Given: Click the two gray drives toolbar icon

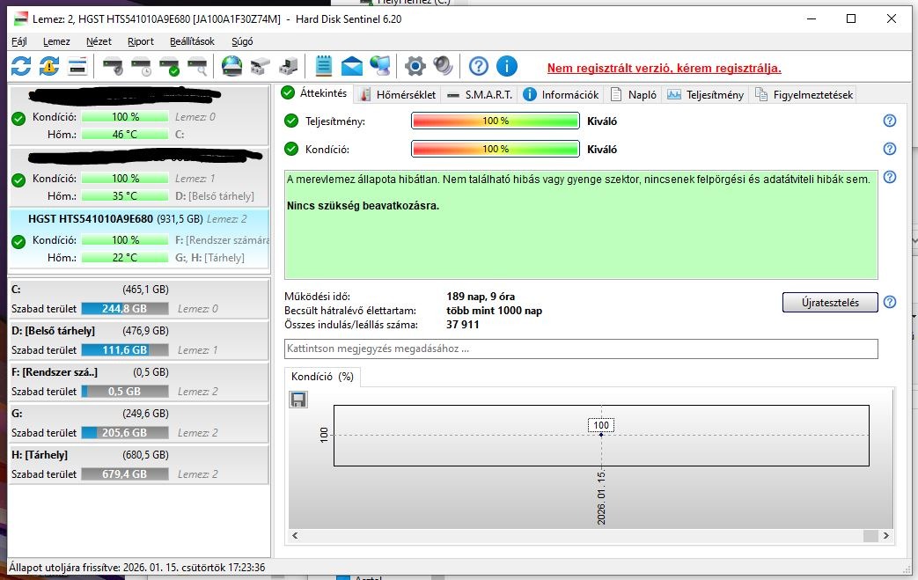Looking at the screenshot, I should [x=260, y=67].
